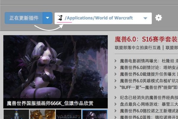Click the WoW icon in path field
This screenshot has height=119, width=178.
[x=60, y=18]
